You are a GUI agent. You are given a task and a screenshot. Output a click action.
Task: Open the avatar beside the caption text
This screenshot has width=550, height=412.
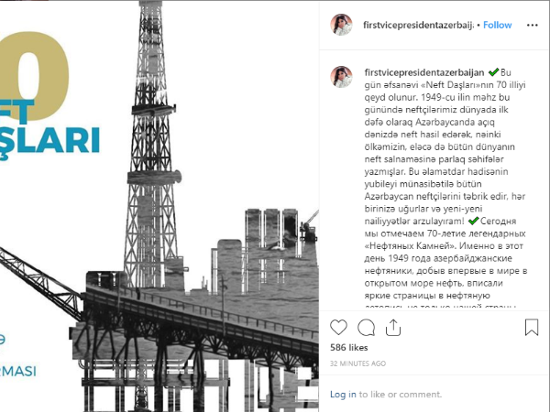click(x=342, y=76)
